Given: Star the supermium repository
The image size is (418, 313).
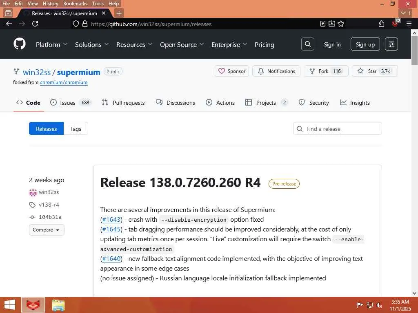Looking at the screenshot, I should coord(375,71).
